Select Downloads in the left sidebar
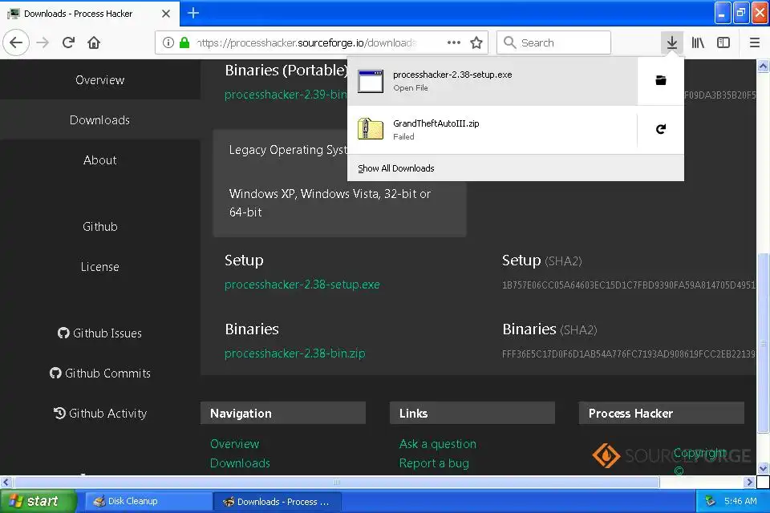770x513 pixels. (99, 120)
